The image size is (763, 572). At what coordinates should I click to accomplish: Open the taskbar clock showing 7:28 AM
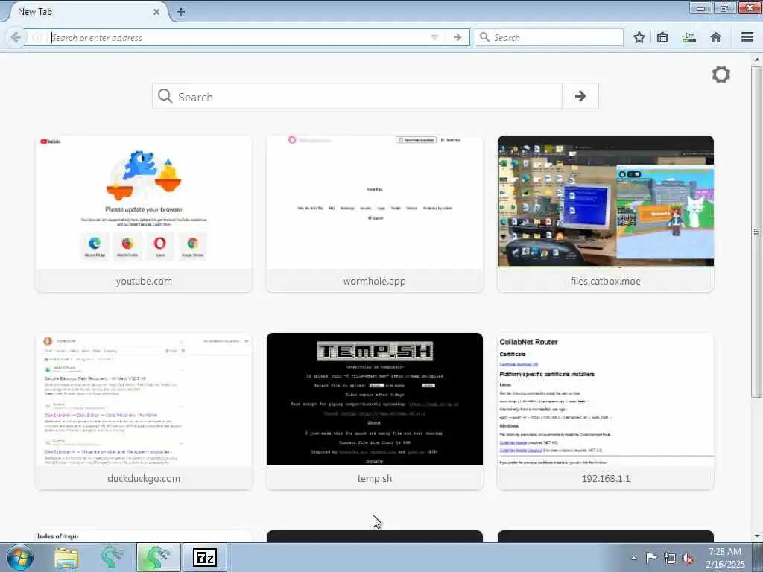[725, 558]
